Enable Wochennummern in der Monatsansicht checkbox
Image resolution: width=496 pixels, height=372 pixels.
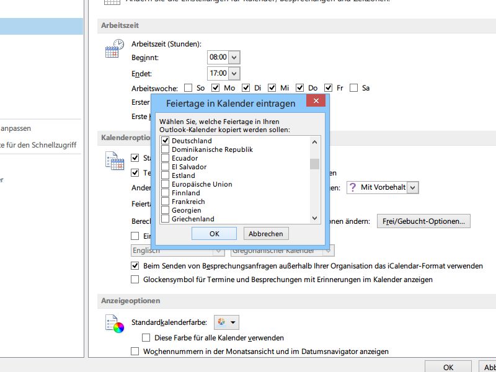click(135, 351)
